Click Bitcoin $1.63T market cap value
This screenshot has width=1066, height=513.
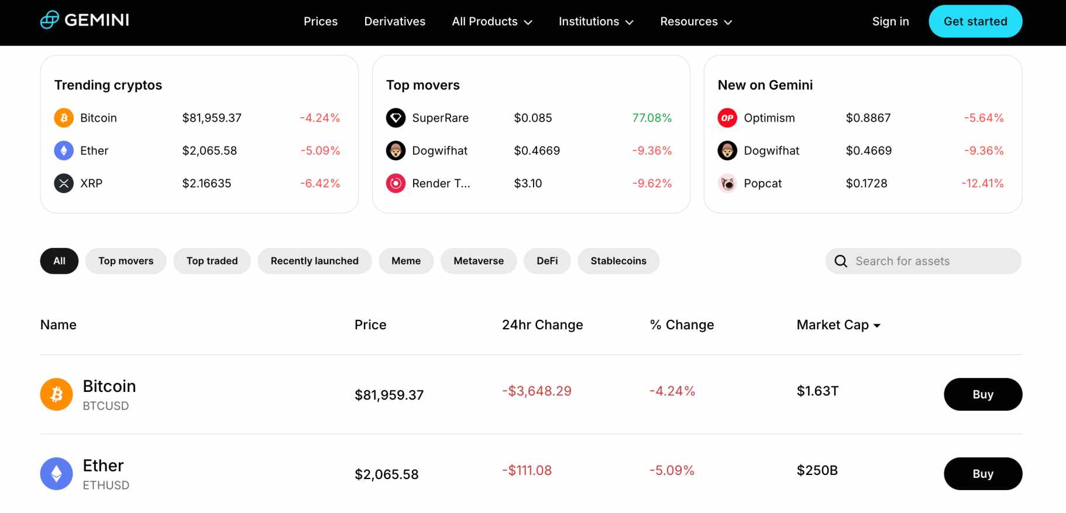click(817, 391)
